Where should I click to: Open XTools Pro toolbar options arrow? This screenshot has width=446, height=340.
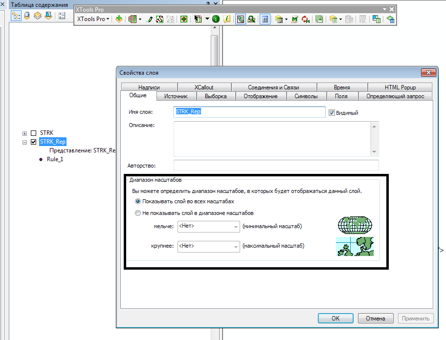(x=384, y=9)
